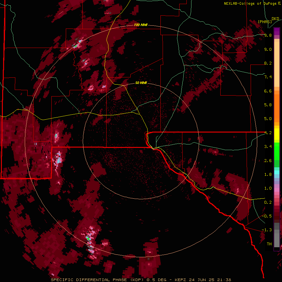Image resolution: width=282 pixels, height=282 pixels.
Task: Click the 3.4 value on the scale
Action: (268, 147)
